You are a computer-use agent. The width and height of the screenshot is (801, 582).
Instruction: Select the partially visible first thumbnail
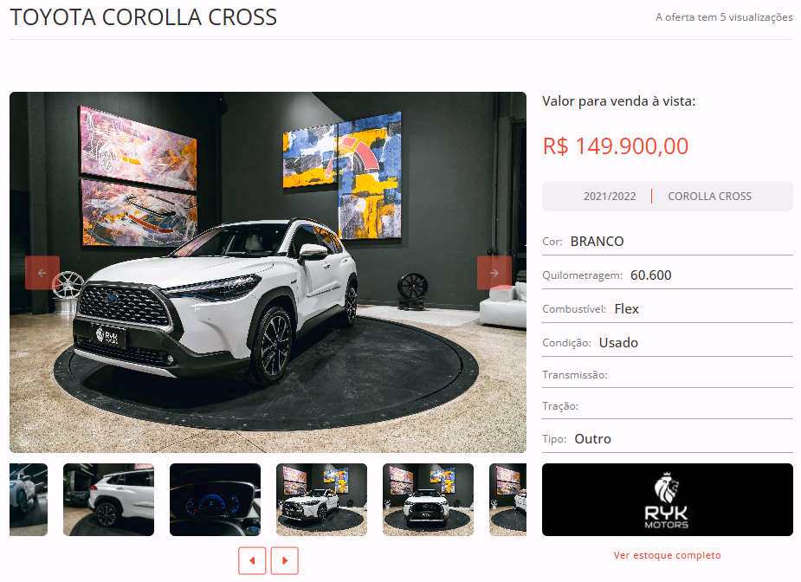[x=29, y=500]
